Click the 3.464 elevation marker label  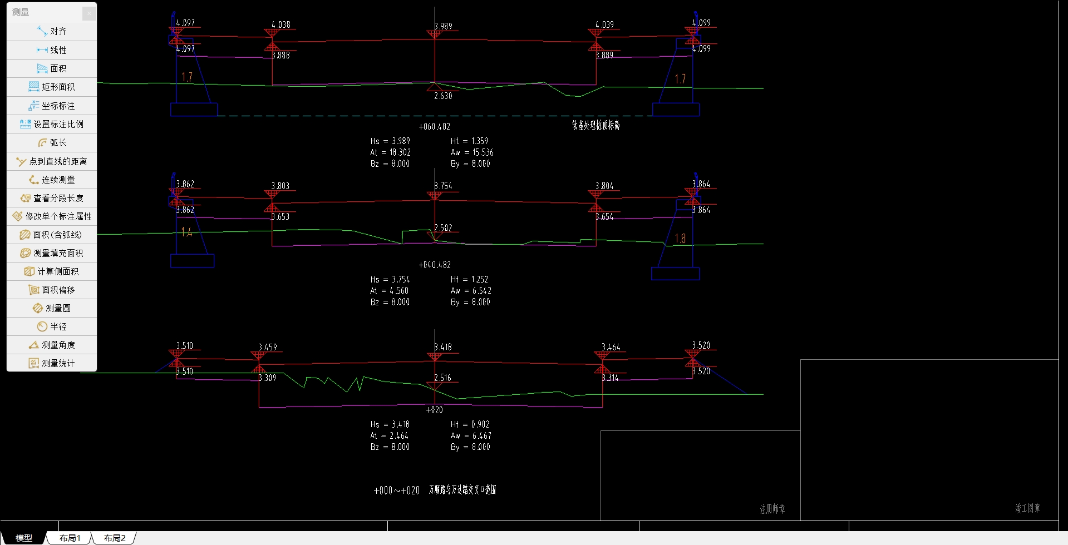click(611, 347)
